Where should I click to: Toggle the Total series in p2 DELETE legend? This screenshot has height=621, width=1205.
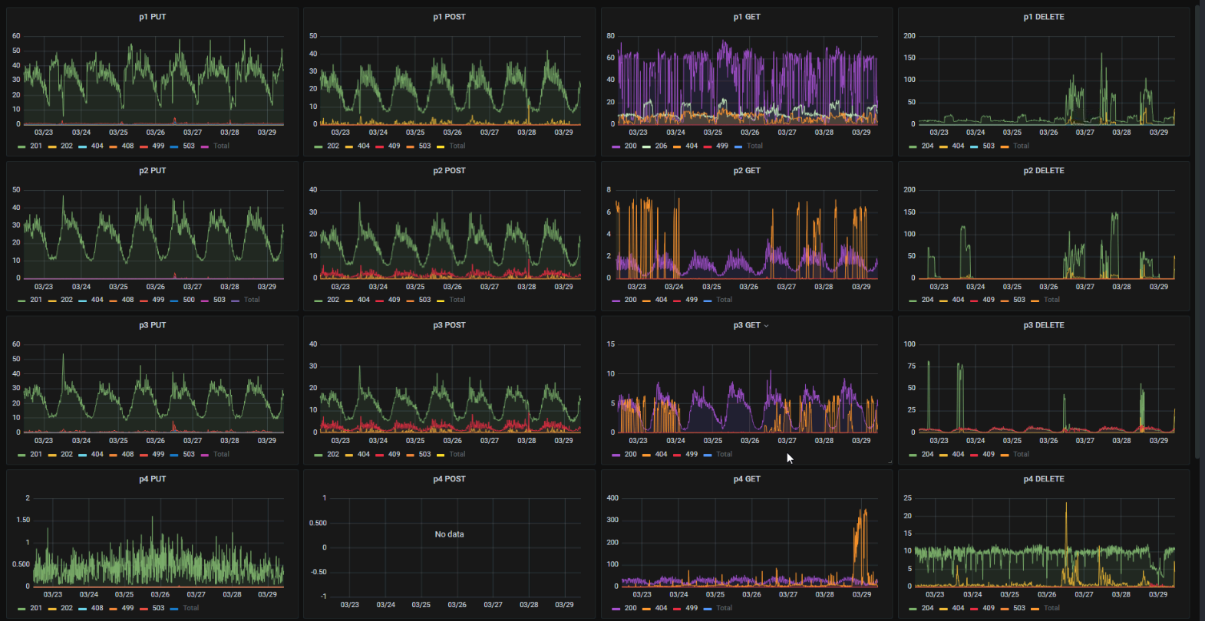click(x=1051, y=300)
